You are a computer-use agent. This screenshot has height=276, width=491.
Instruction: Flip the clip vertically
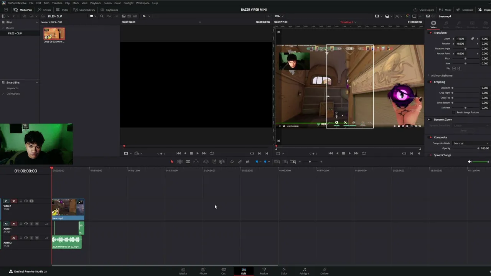tap(459, 68)
